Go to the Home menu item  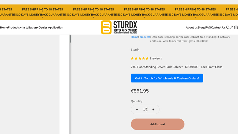pyautogui.click(x=4, y=27)
